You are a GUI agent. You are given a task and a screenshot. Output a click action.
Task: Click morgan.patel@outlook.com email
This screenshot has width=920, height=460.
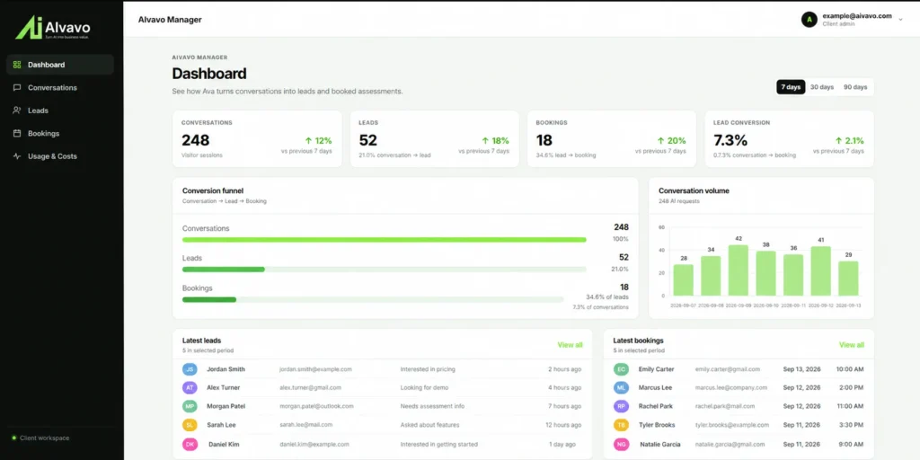(316, 406)
